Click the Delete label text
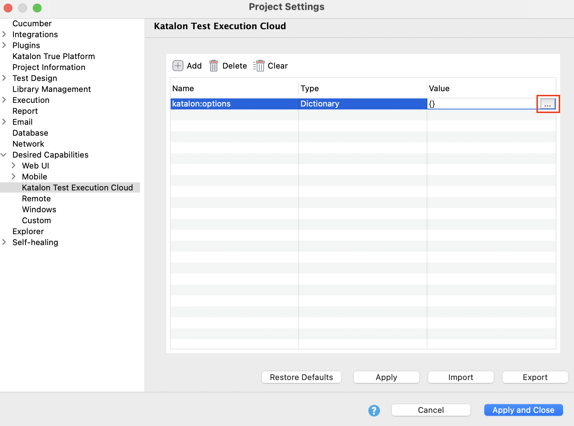Image resolution: width=574 pixels, height=426 pixels. pos(235,66)
